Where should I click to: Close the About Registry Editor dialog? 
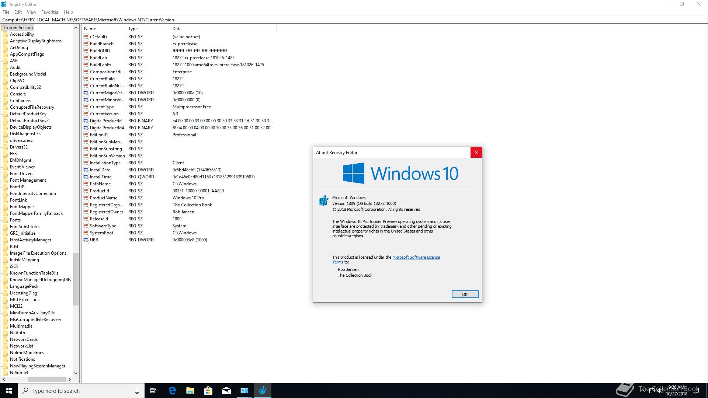pos(476,153)
